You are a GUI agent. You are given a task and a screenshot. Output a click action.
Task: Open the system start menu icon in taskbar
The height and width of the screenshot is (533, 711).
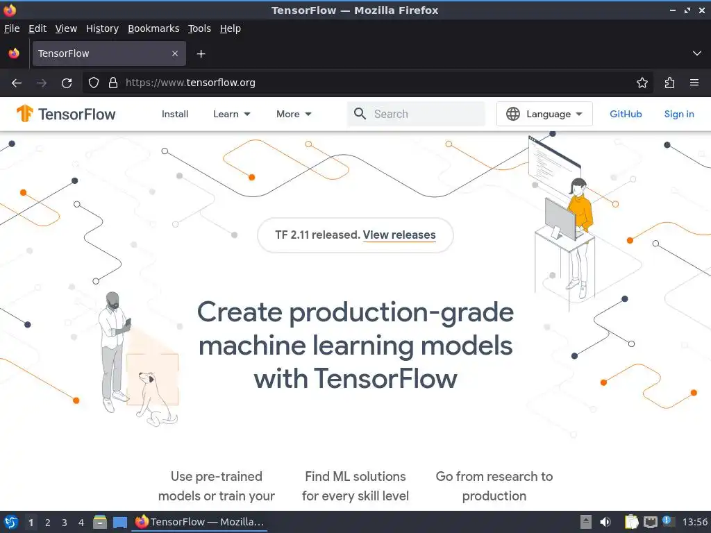click(x=11, y=522)
